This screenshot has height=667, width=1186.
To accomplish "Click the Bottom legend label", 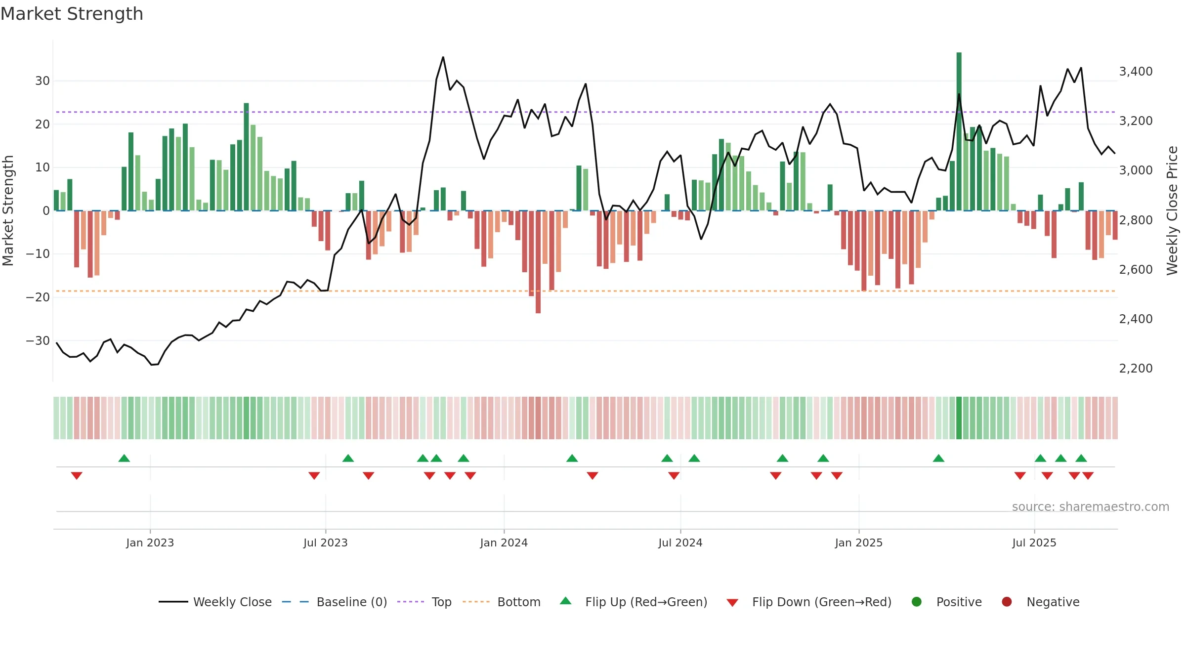I will coord(519,602).
